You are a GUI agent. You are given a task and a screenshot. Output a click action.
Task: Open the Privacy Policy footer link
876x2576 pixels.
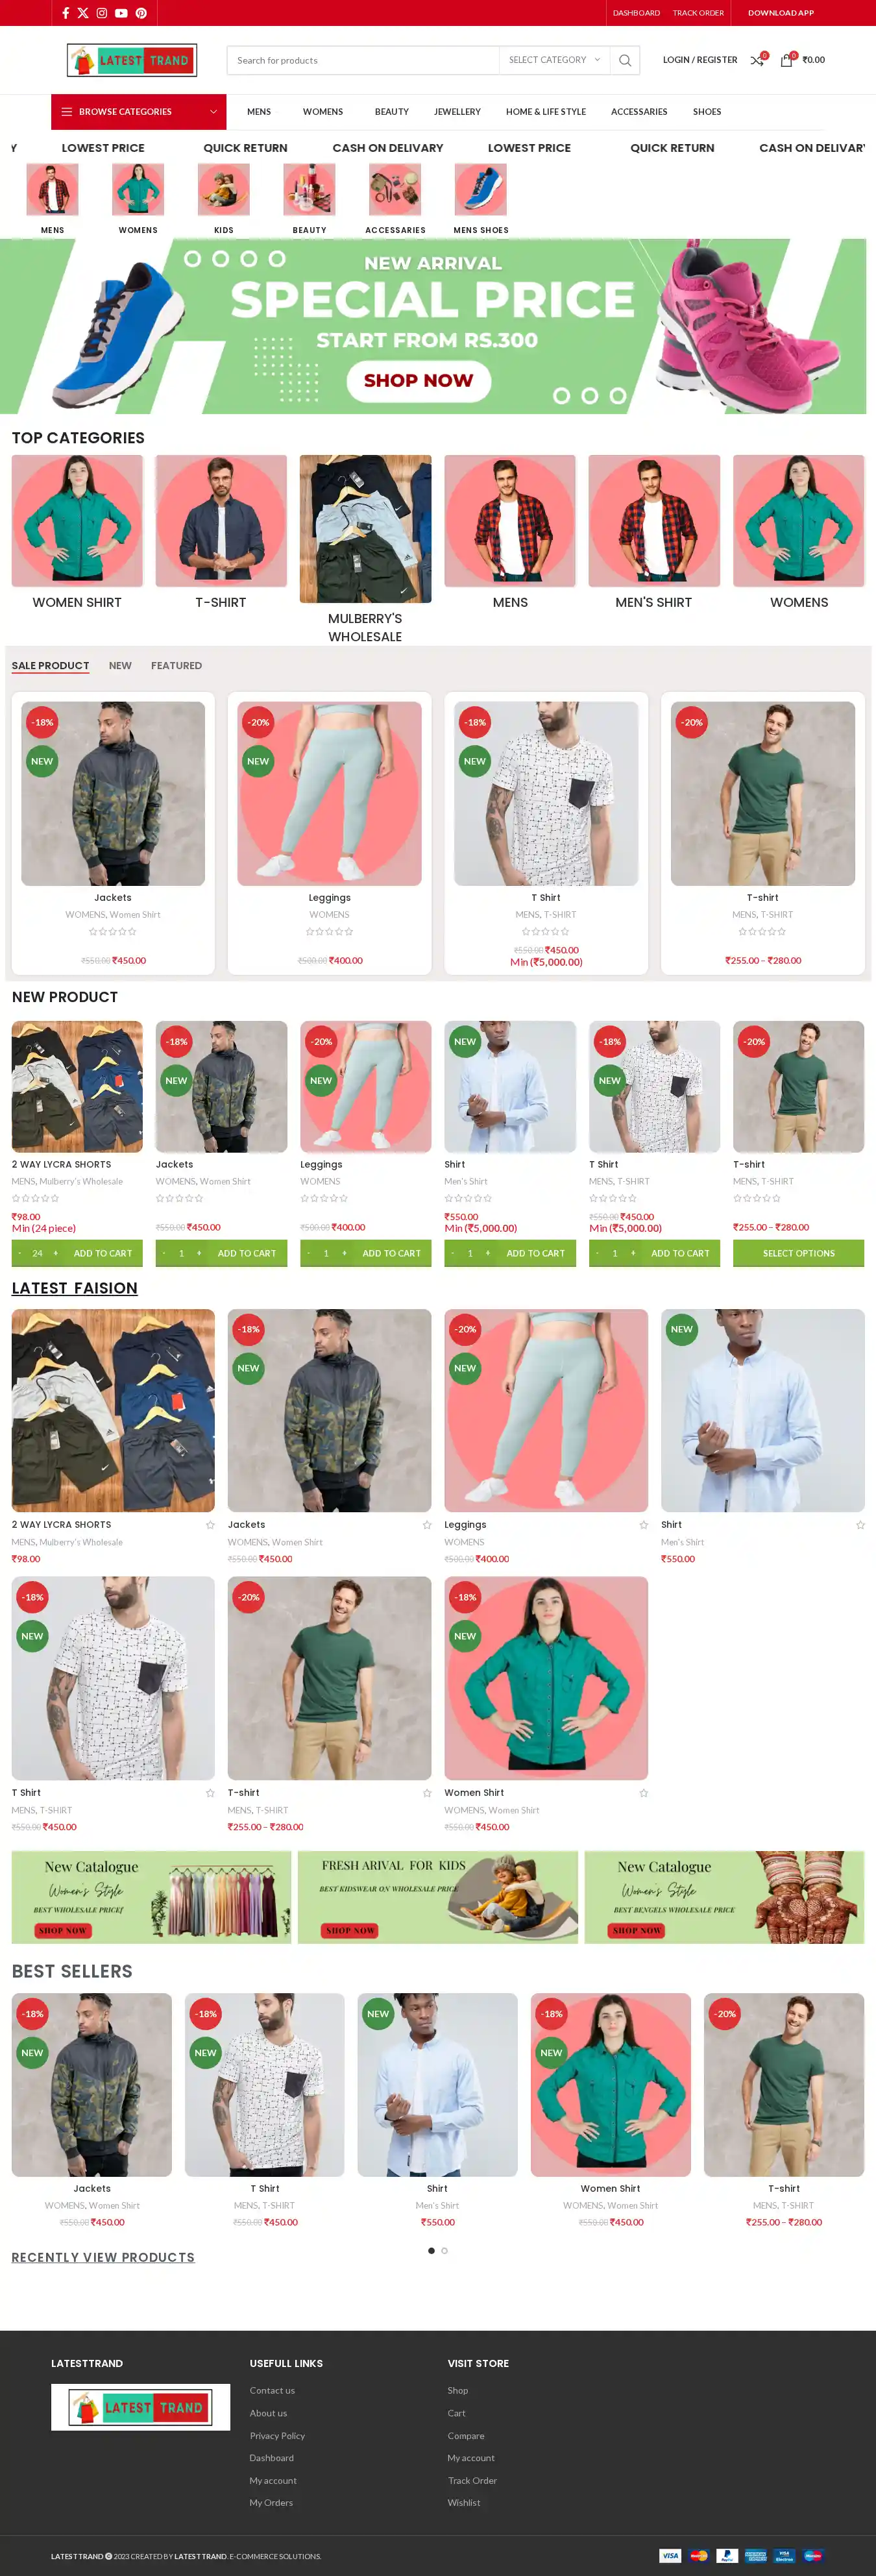[x=277, y=2436]
